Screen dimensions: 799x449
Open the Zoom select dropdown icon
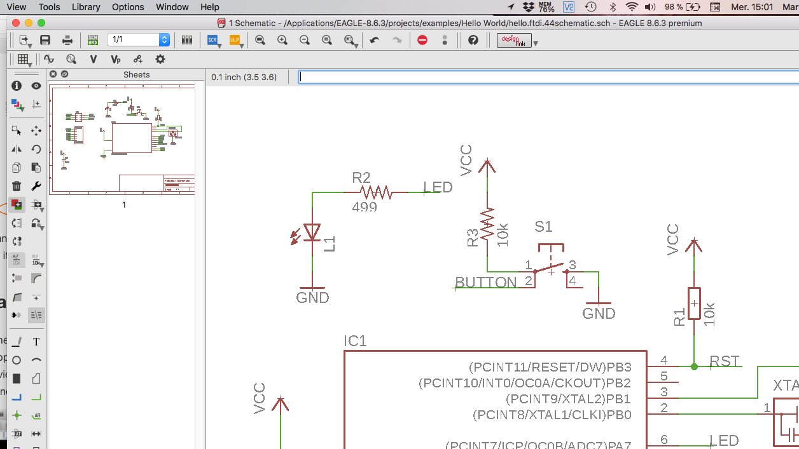[x=351, y=40]
